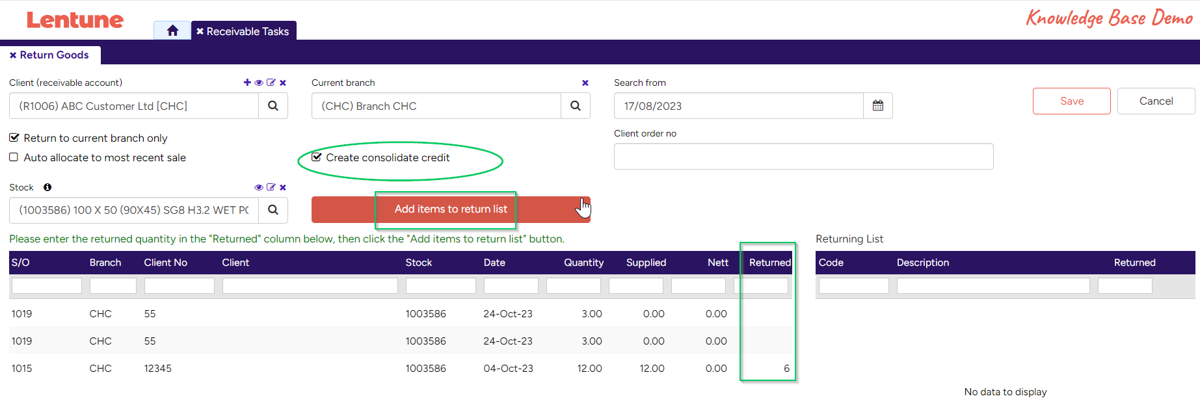Enable Auto allocate to most recent sale
This screenshot has height=418, width=1200.
click(14, 157)
